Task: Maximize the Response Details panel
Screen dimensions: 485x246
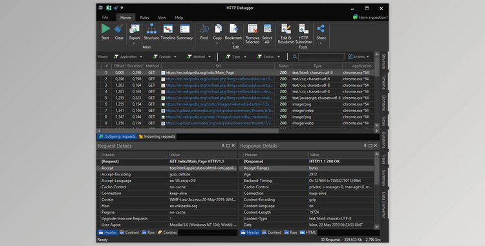Action: 371,146
